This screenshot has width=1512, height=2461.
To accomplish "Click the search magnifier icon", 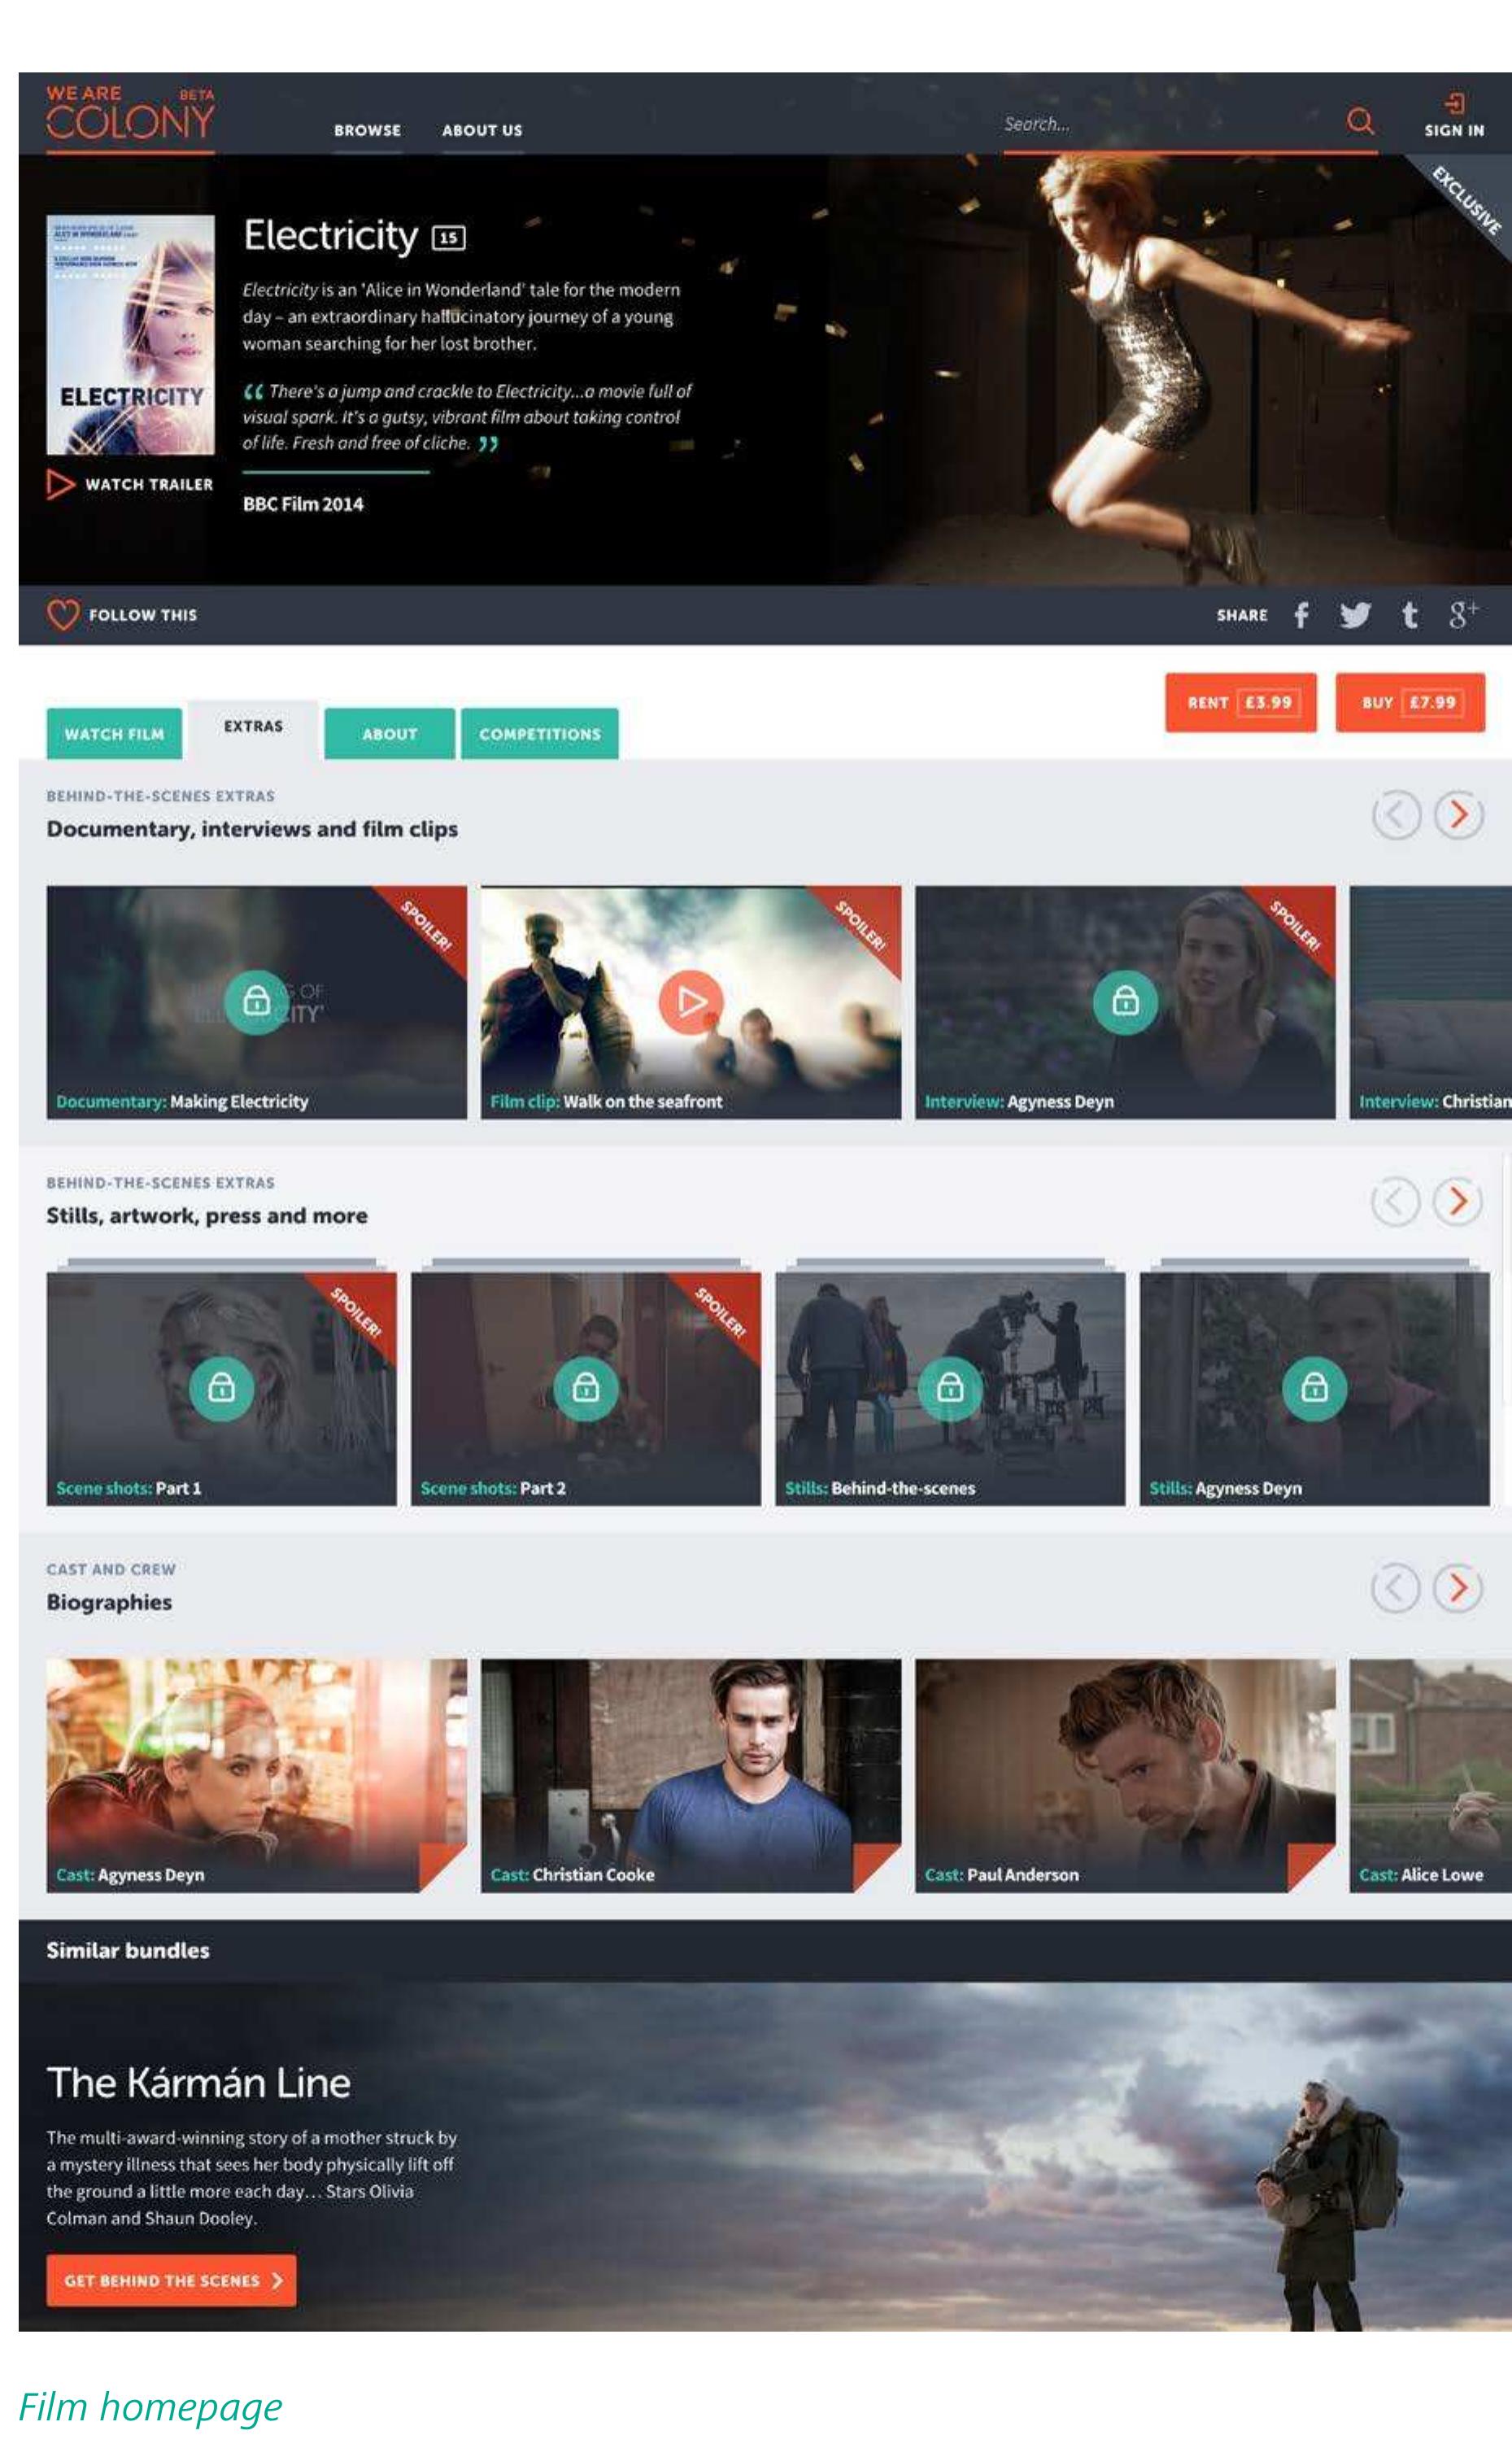I will click(1359, 121).
